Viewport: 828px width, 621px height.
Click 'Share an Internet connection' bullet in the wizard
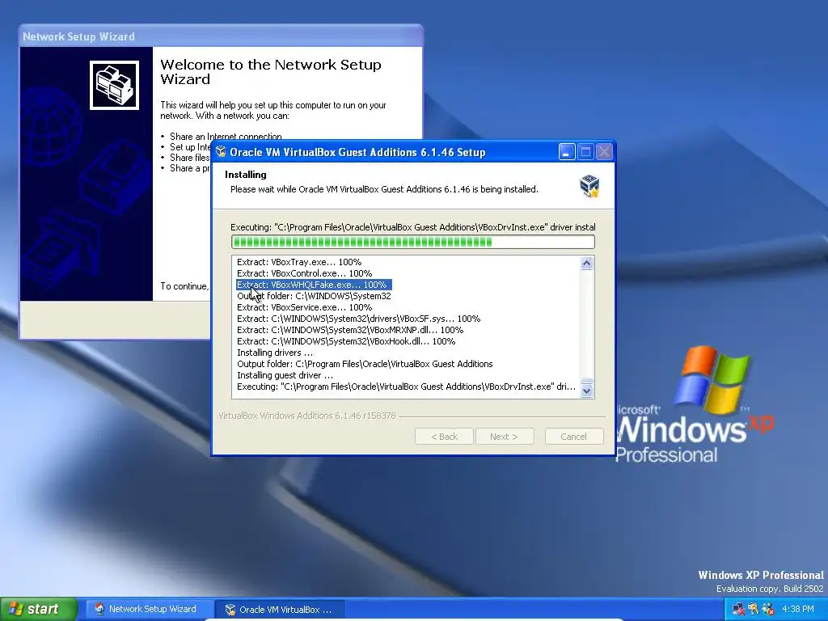click(x=226, y=136)
